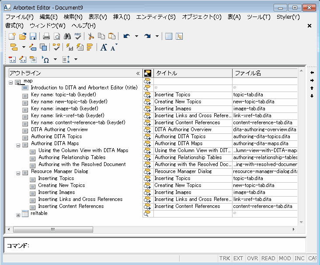Image resolution: width=320 pixels, height=265 pixels.
Task: Open the 挿入(I) menu
Action: point(122,17)
